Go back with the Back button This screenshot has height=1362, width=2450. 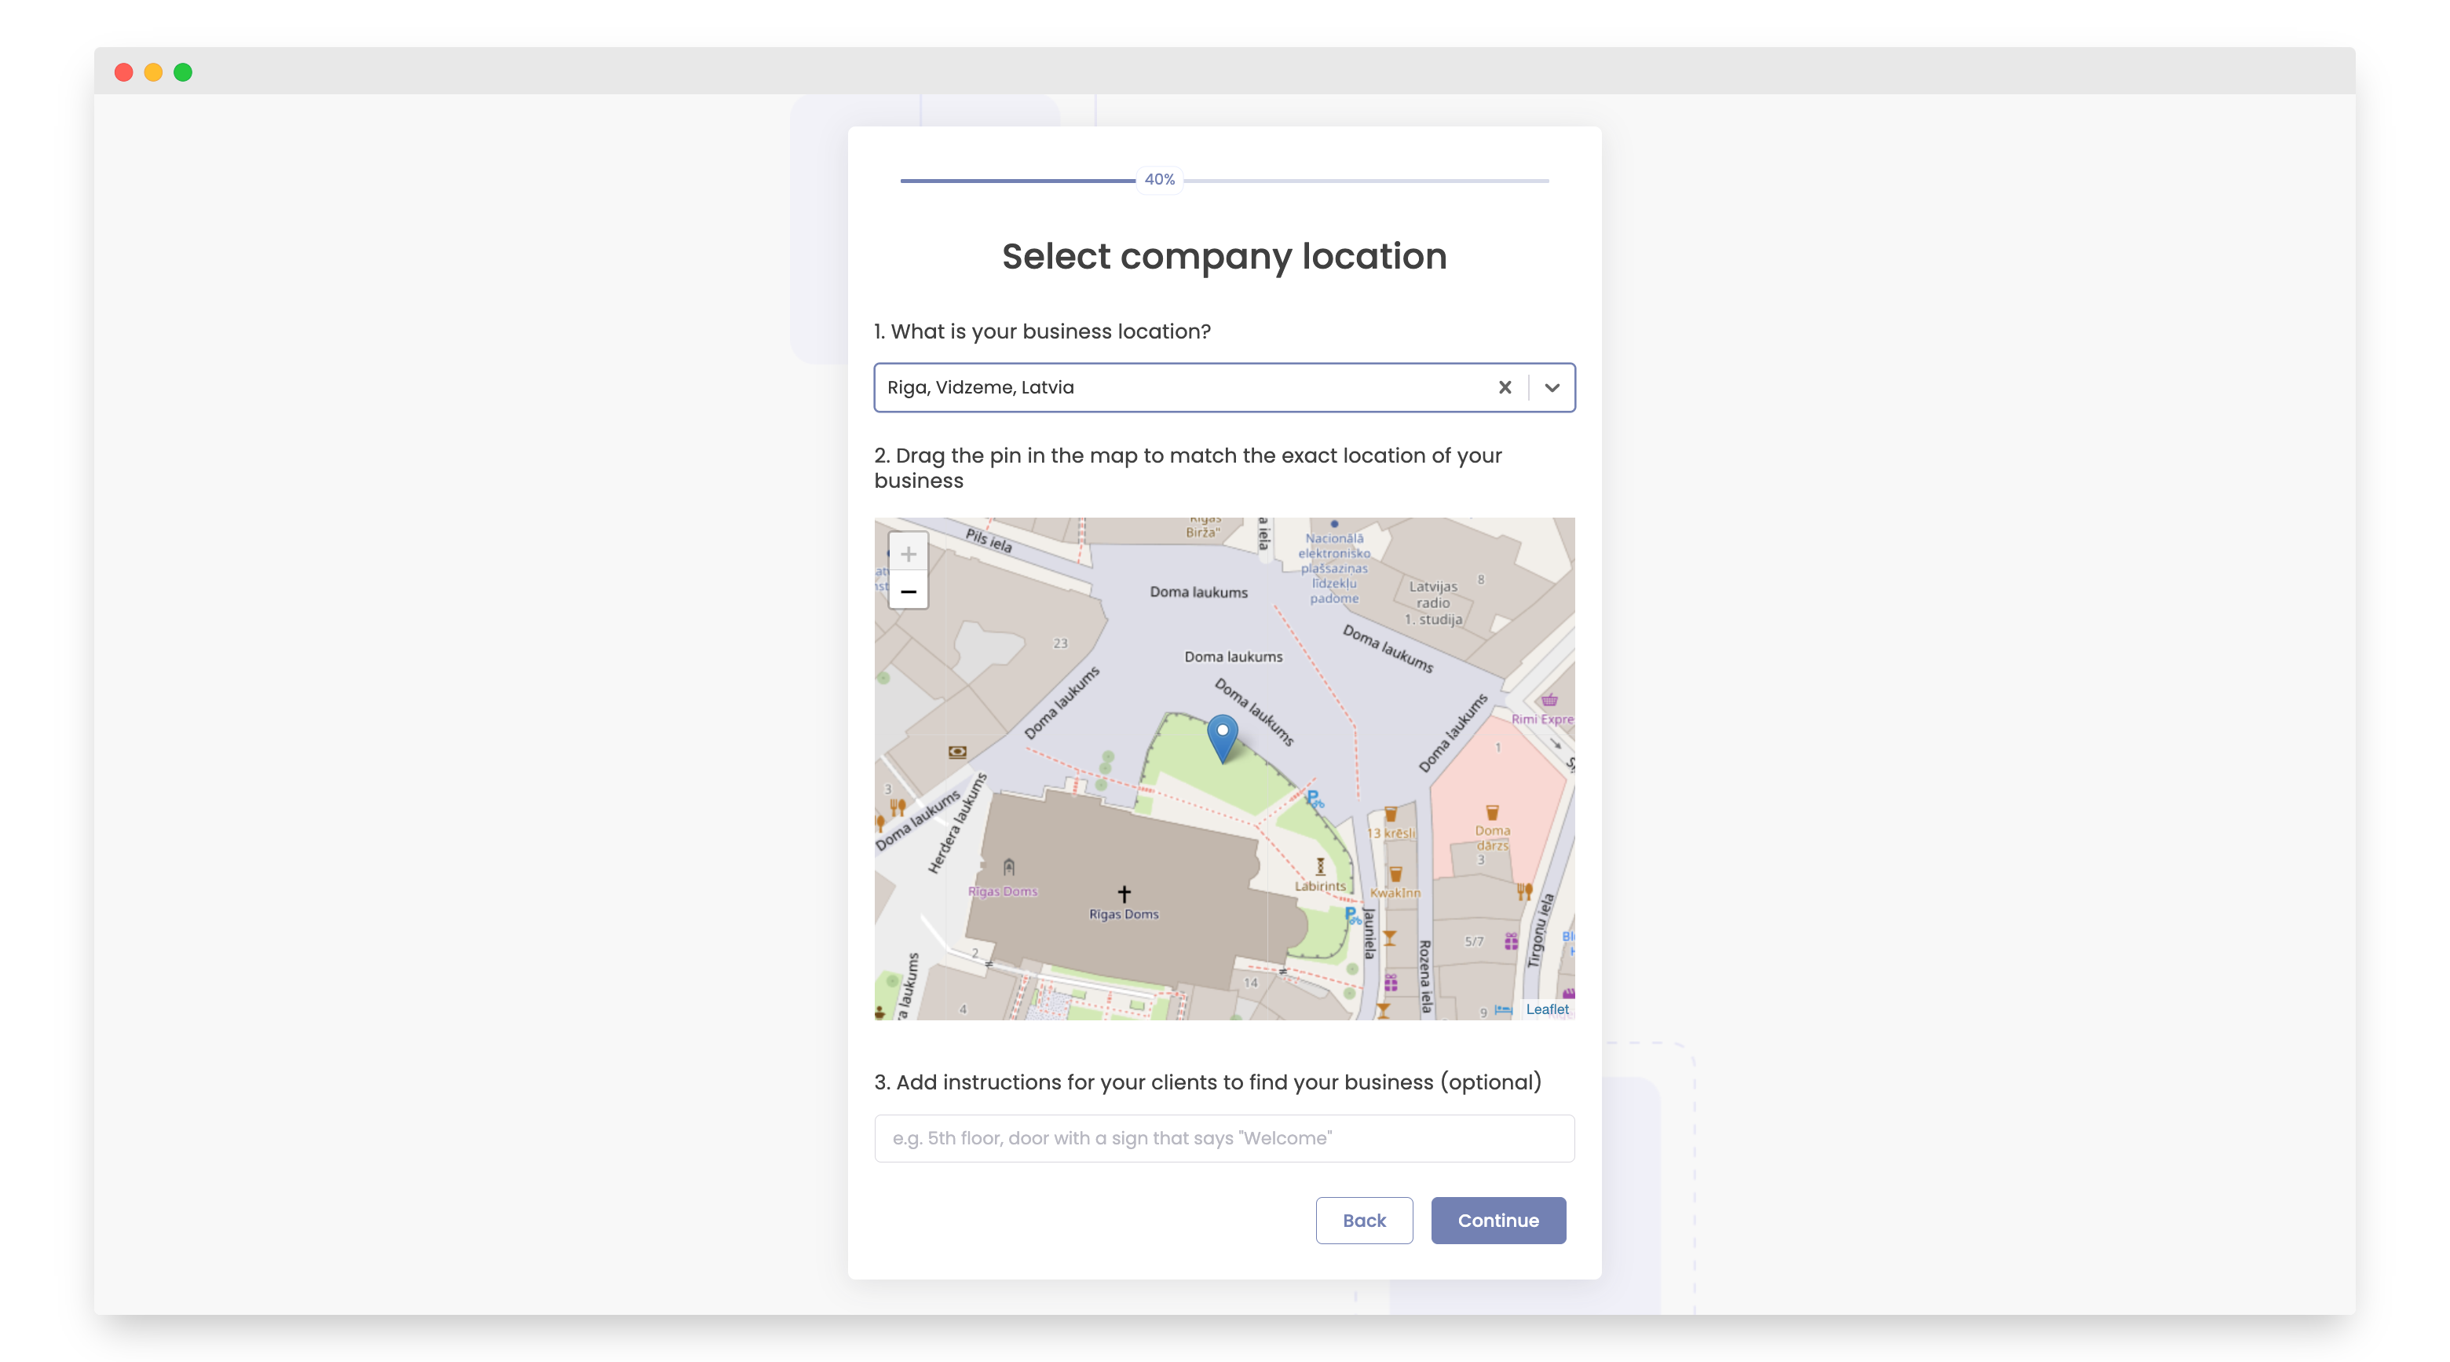[1363, 1219]
